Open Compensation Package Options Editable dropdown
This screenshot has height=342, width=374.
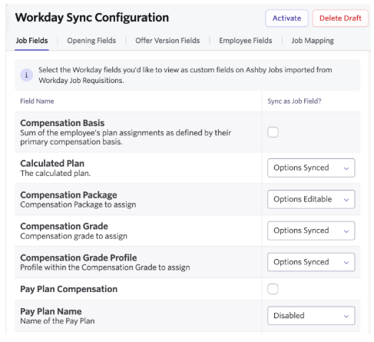(x=311, y=199)
